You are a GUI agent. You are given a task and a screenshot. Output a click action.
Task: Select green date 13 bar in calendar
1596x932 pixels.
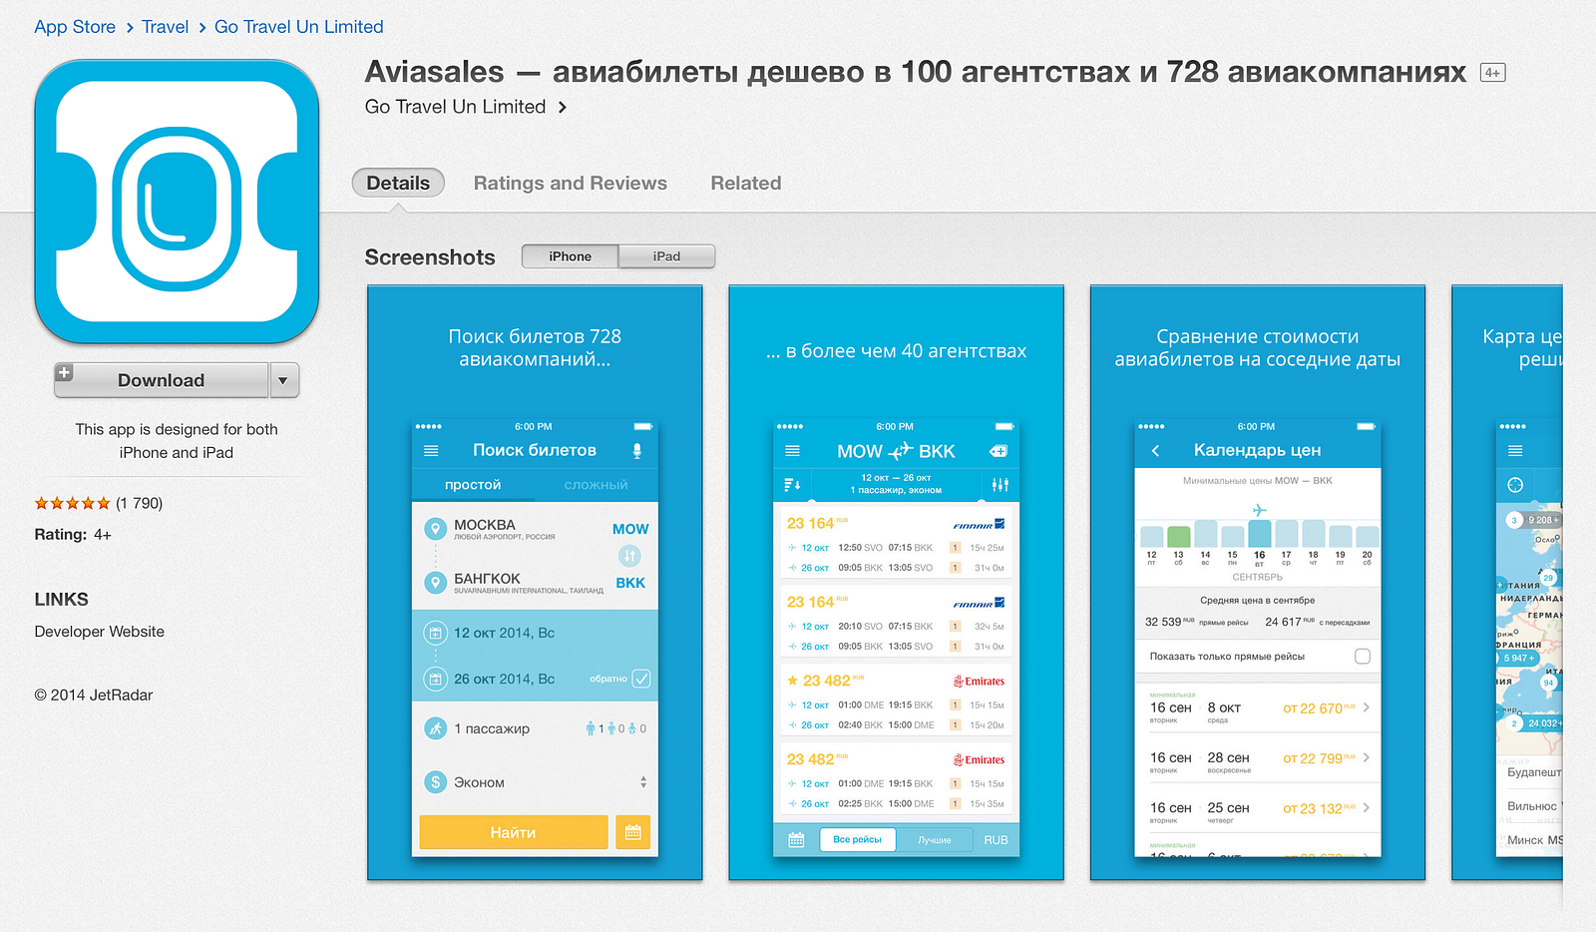coord(1179,536)
